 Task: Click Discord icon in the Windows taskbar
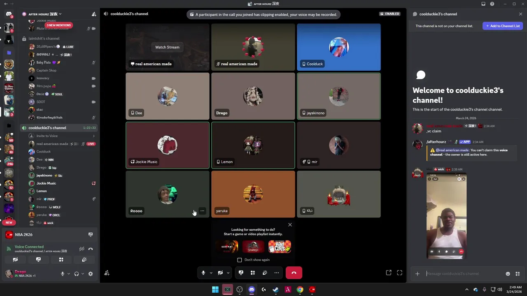click(252, 289)
